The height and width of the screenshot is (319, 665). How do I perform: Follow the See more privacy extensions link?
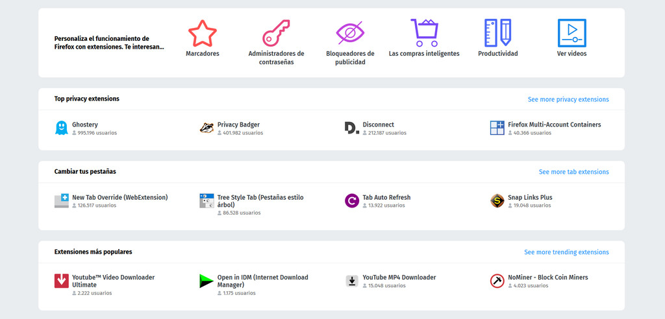[568, 99]
